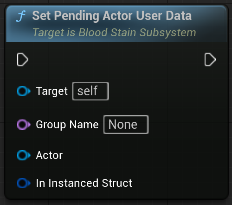Click the Target pin label text
The width and height of the screenshot is (232, 205).
52,91
